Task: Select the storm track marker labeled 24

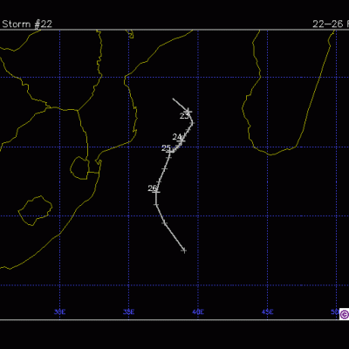Action: click(181, 140)
